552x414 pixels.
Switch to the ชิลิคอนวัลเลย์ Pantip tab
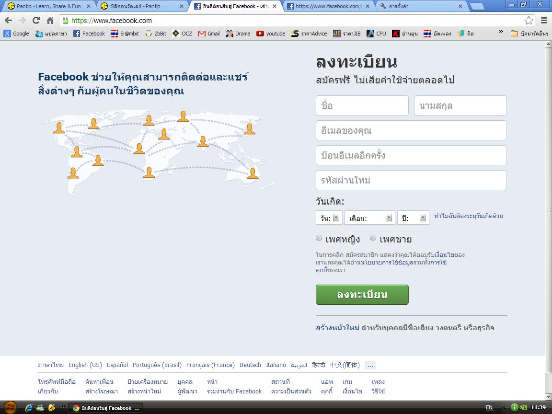tap(141, 6)
